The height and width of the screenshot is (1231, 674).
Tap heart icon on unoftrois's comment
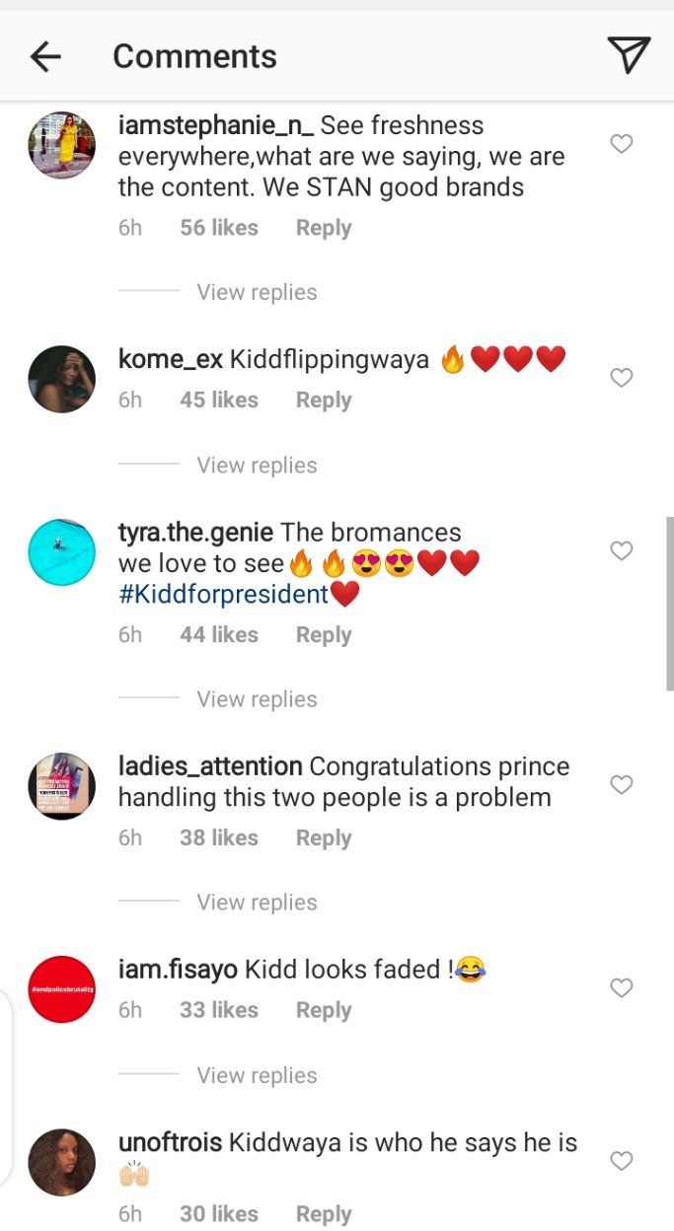pyautogui.click(x=621, y=1161)
